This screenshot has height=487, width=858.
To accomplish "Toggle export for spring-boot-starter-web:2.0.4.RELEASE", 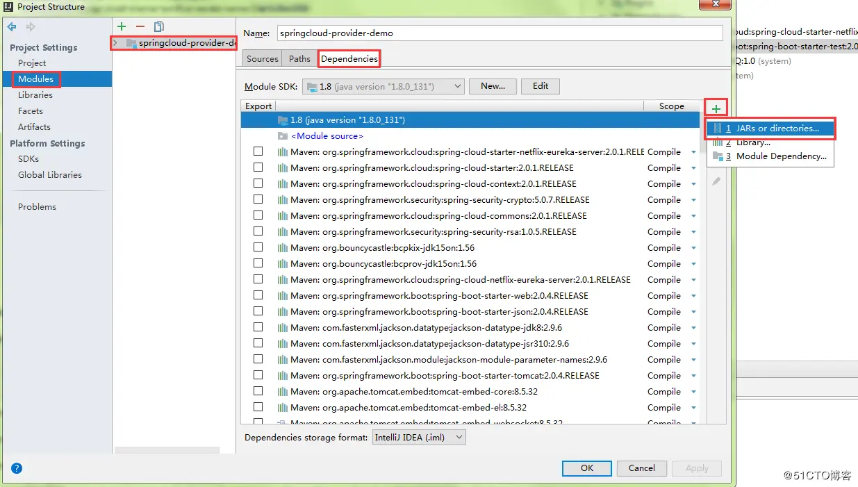I will (x=258, y=295).
